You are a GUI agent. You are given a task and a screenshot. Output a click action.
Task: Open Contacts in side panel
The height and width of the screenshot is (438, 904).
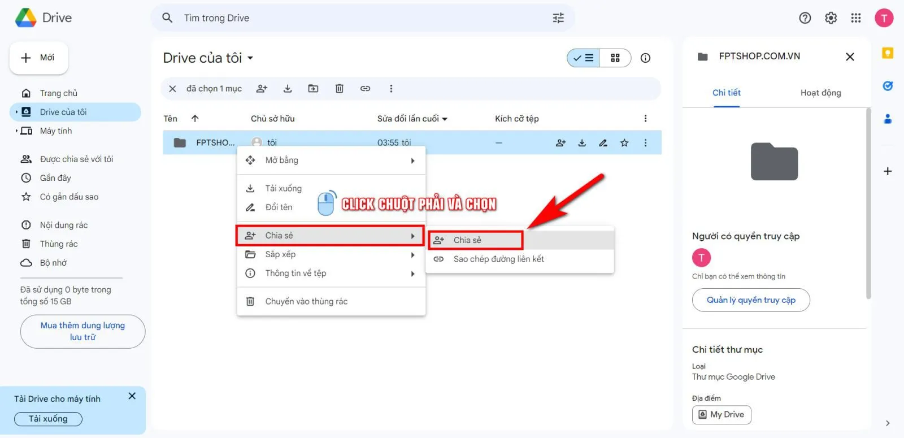pos(888,119)
